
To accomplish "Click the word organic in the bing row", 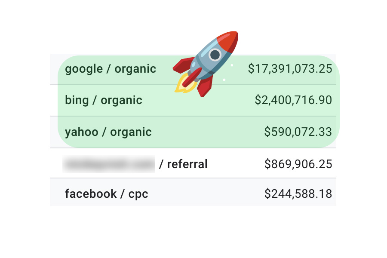I will pos(121,101).
